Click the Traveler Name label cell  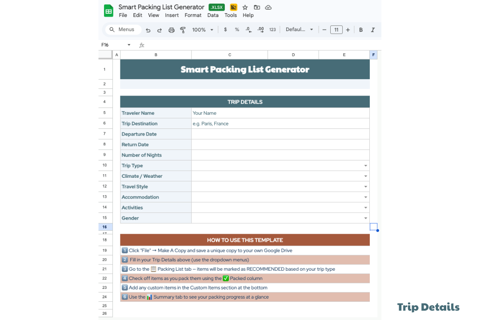coord(156,113)
